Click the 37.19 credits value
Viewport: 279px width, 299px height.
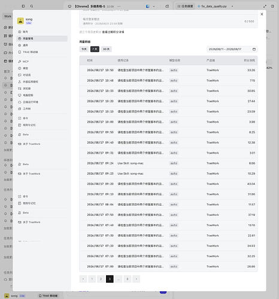251,215
